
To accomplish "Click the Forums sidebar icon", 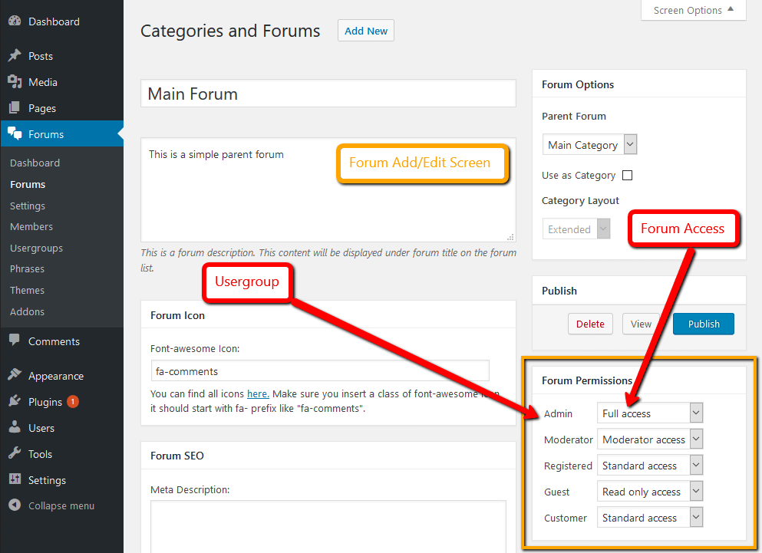I will [15, 133].
